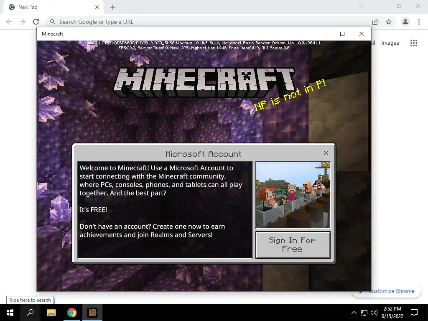Reload the Chrome page

pos(36,22)
